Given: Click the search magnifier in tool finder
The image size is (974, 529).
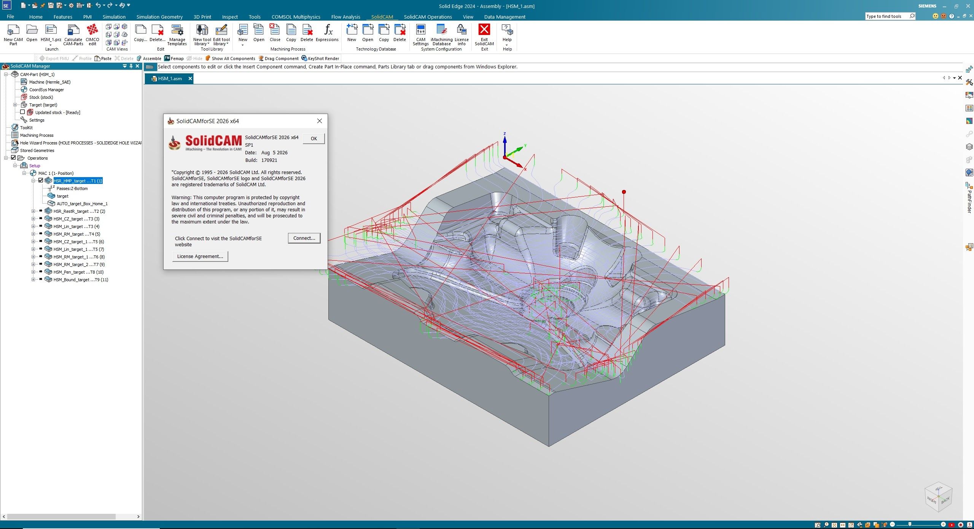Looking at the screenshot, I should pyautogui.click(x=912, y=16).
